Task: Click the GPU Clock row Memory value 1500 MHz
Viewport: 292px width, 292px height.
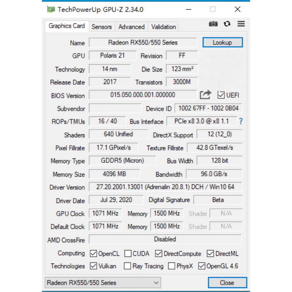Action: tap(167, 213)
